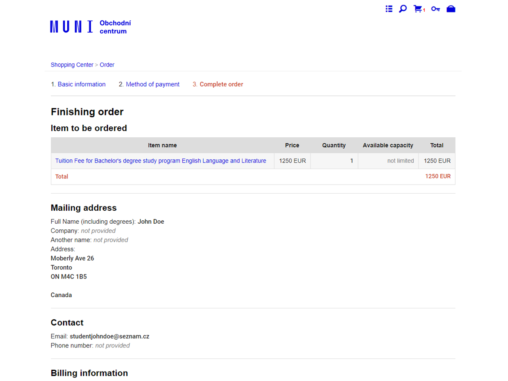
Task: Click the Item name column header
Action: pyautogui.click(x=162, y=146)
